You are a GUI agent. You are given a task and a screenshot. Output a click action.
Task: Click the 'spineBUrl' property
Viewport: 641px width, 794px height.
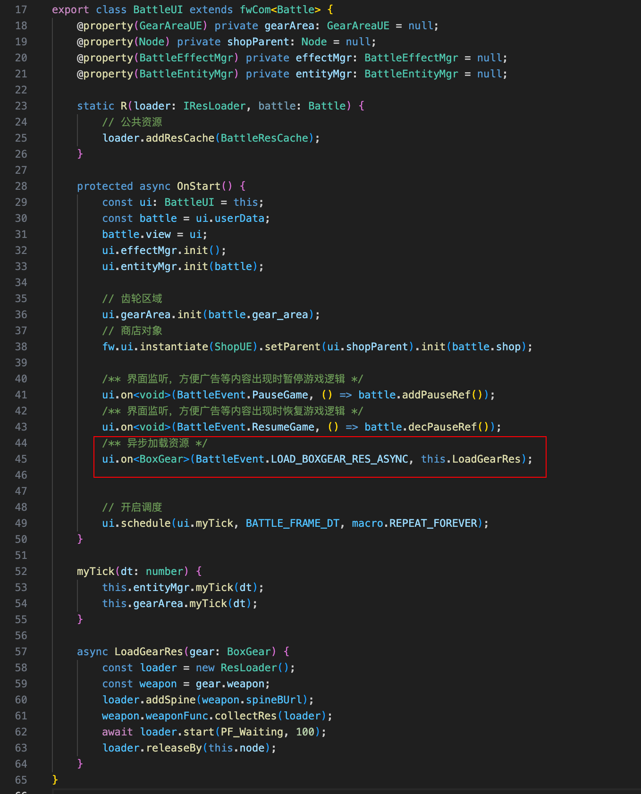[274, 700]
